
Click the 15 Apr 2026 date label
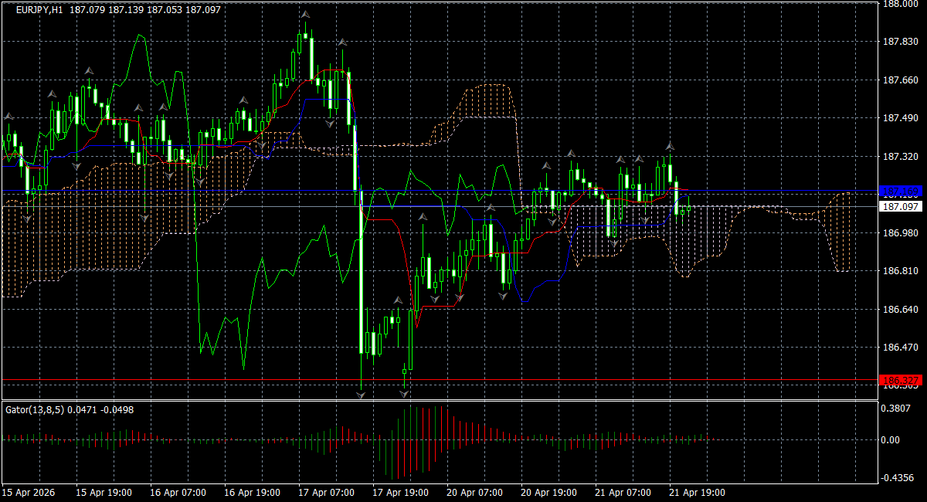27,492
